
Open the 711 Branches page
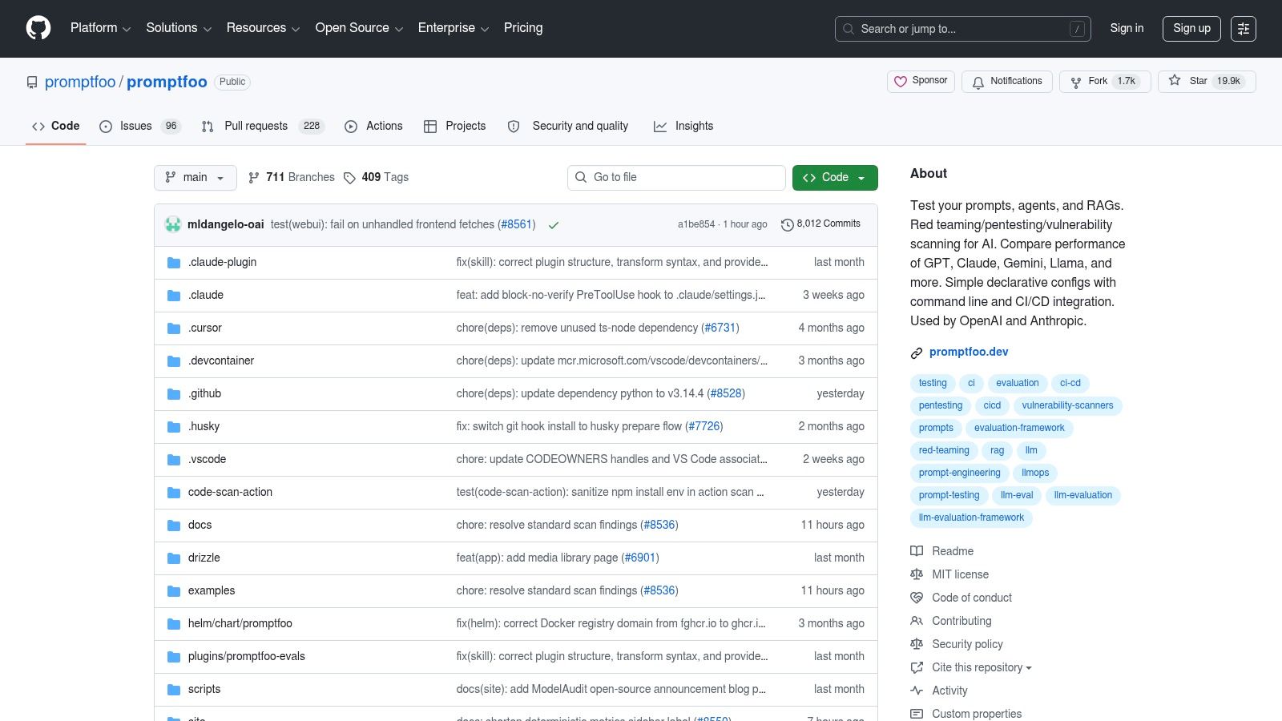(292, 177)
